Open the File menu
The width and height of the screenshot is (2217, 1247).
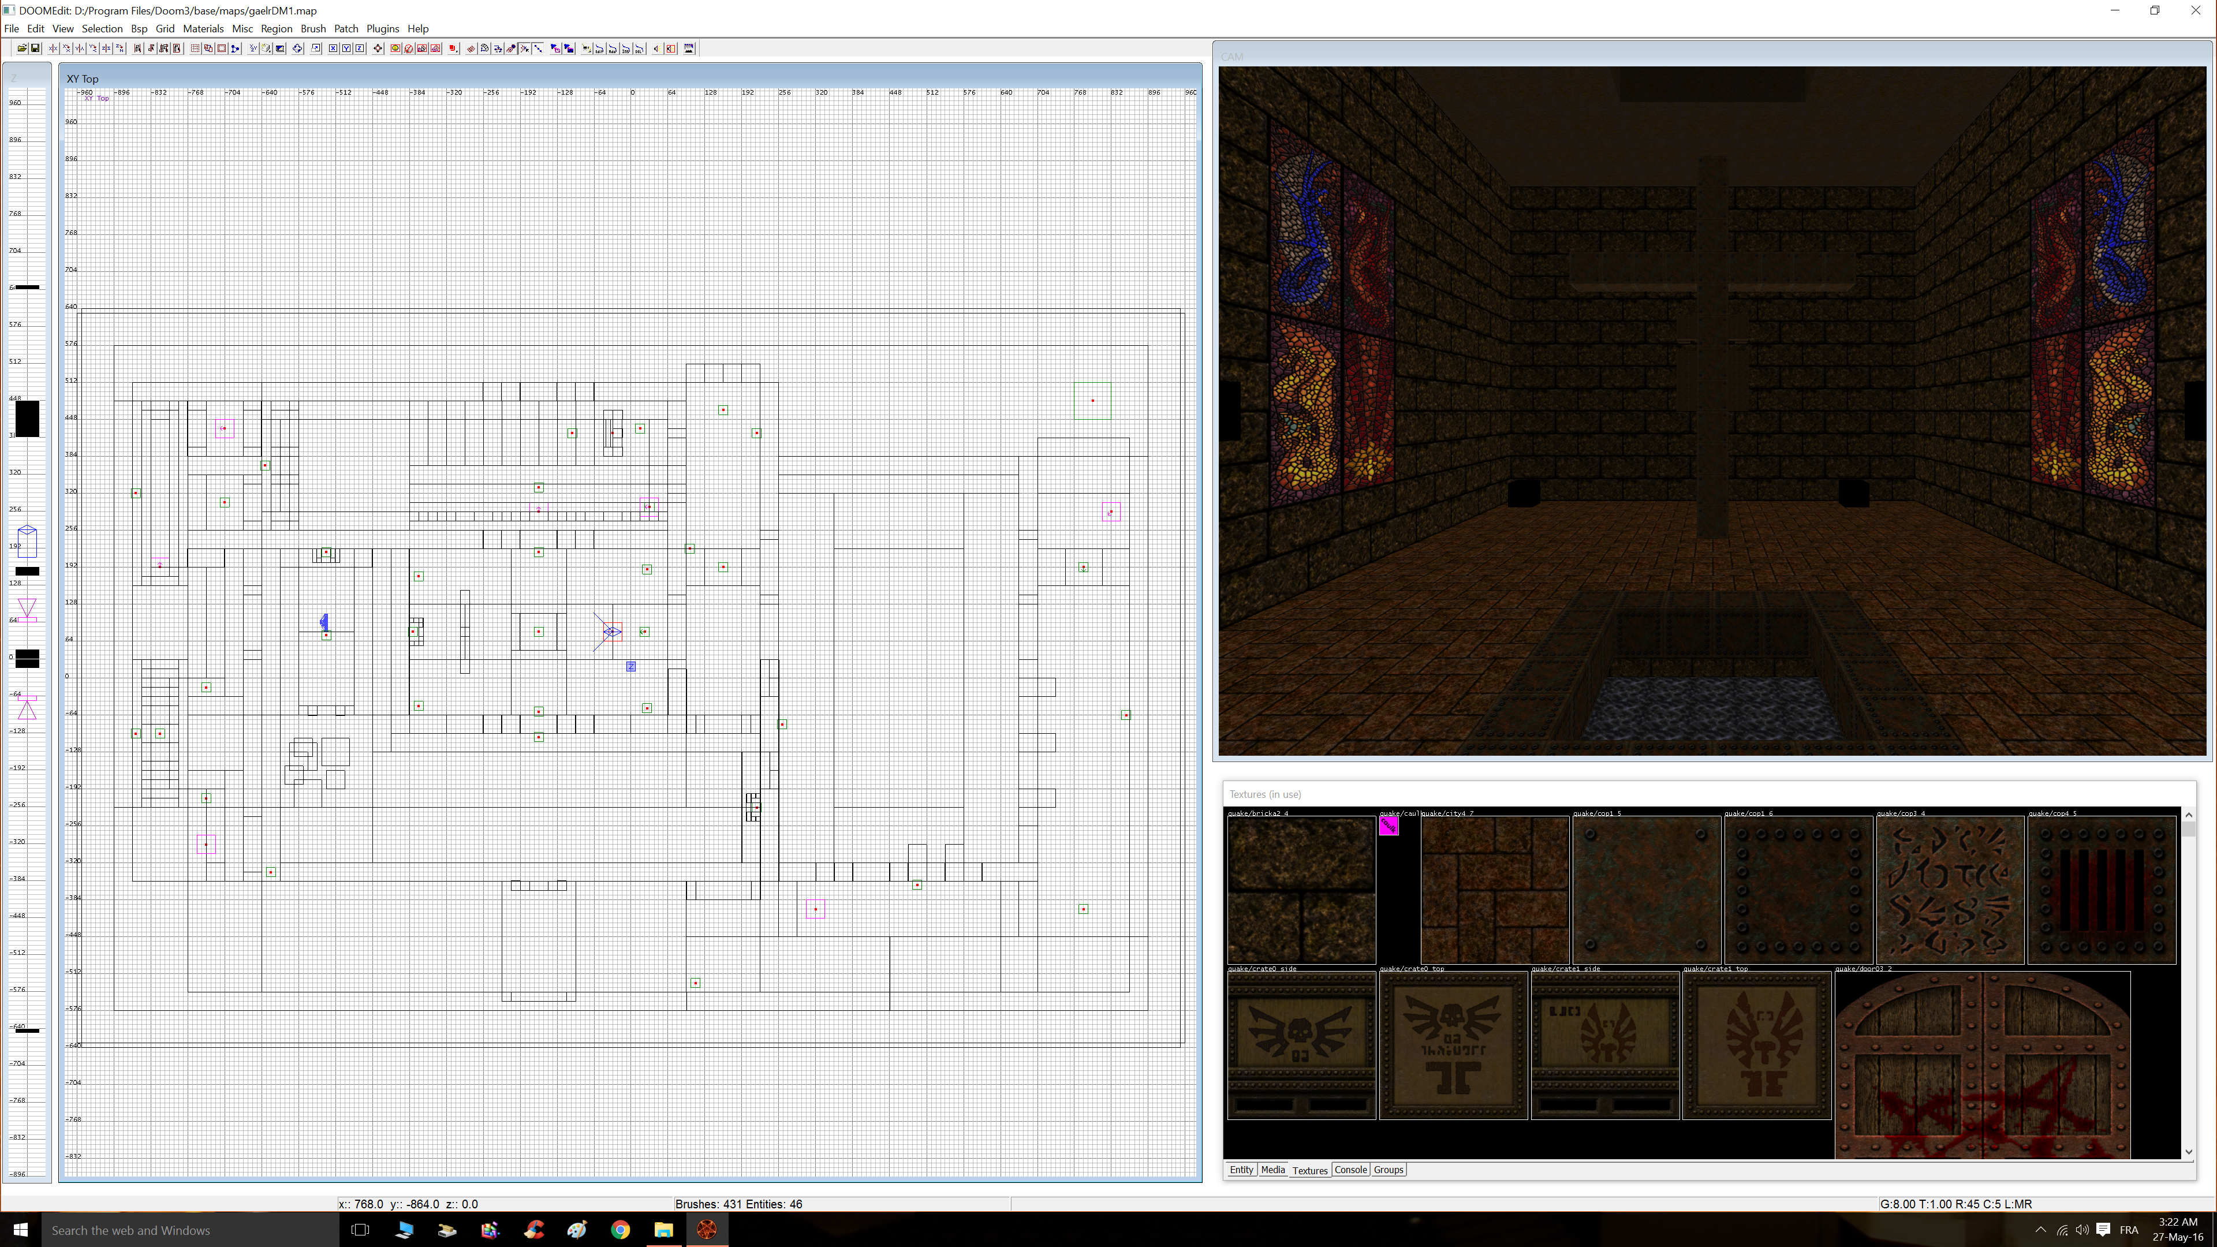(x=11, y=28)
